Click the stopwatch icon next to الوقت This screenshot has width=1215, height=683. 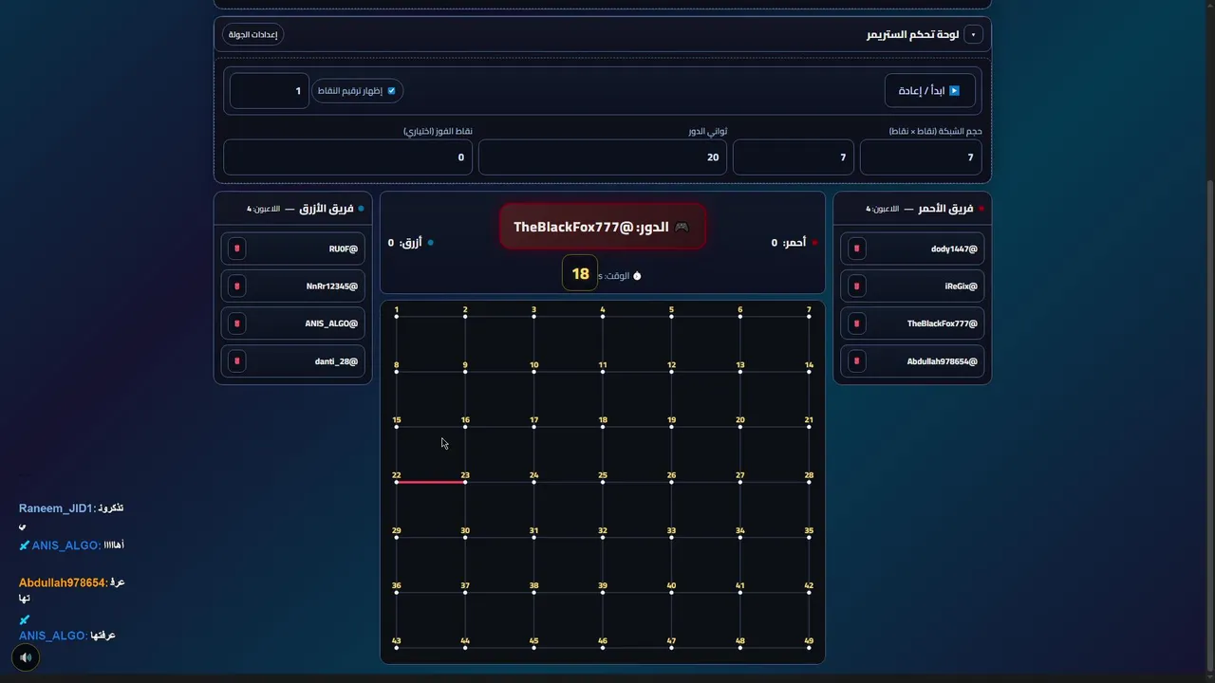pos(637,275)
